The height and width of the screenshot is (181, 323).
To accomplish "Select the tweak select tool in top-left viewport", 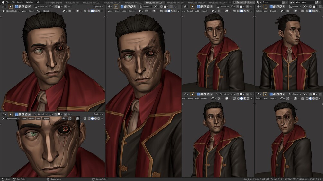I will (x=11, y=6).
